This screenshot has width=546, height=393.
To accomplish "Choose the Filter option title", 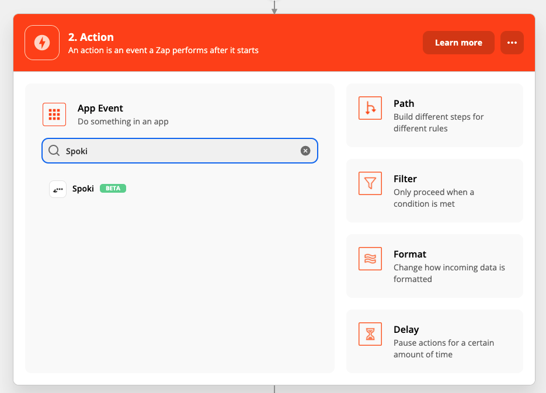I will coord(405,179).
